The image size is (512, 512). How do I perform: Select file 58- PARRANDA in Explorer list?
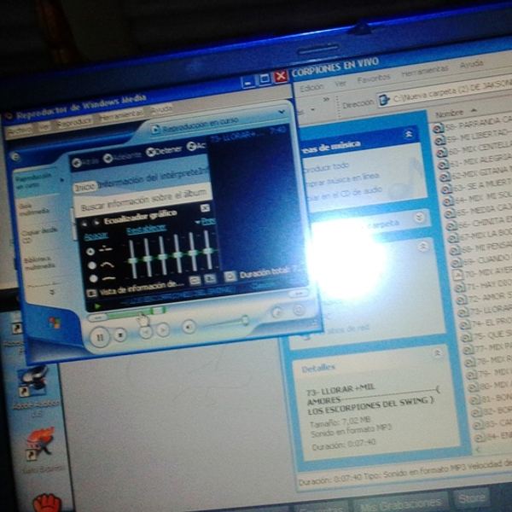click(473, 125)
